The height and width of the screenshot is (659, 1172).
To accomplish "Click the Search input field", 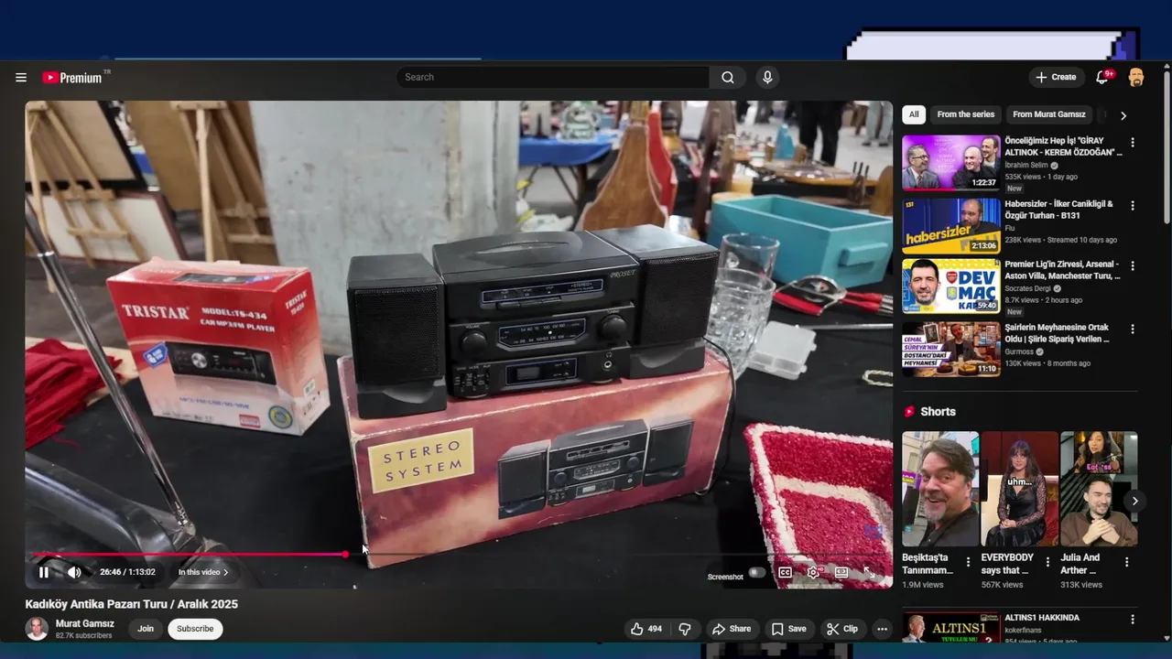I will click(x=552, y=78).
